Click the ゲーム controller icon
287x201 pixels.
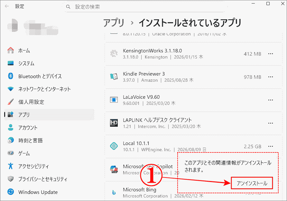pyautogui.click(x=11, y=153)
